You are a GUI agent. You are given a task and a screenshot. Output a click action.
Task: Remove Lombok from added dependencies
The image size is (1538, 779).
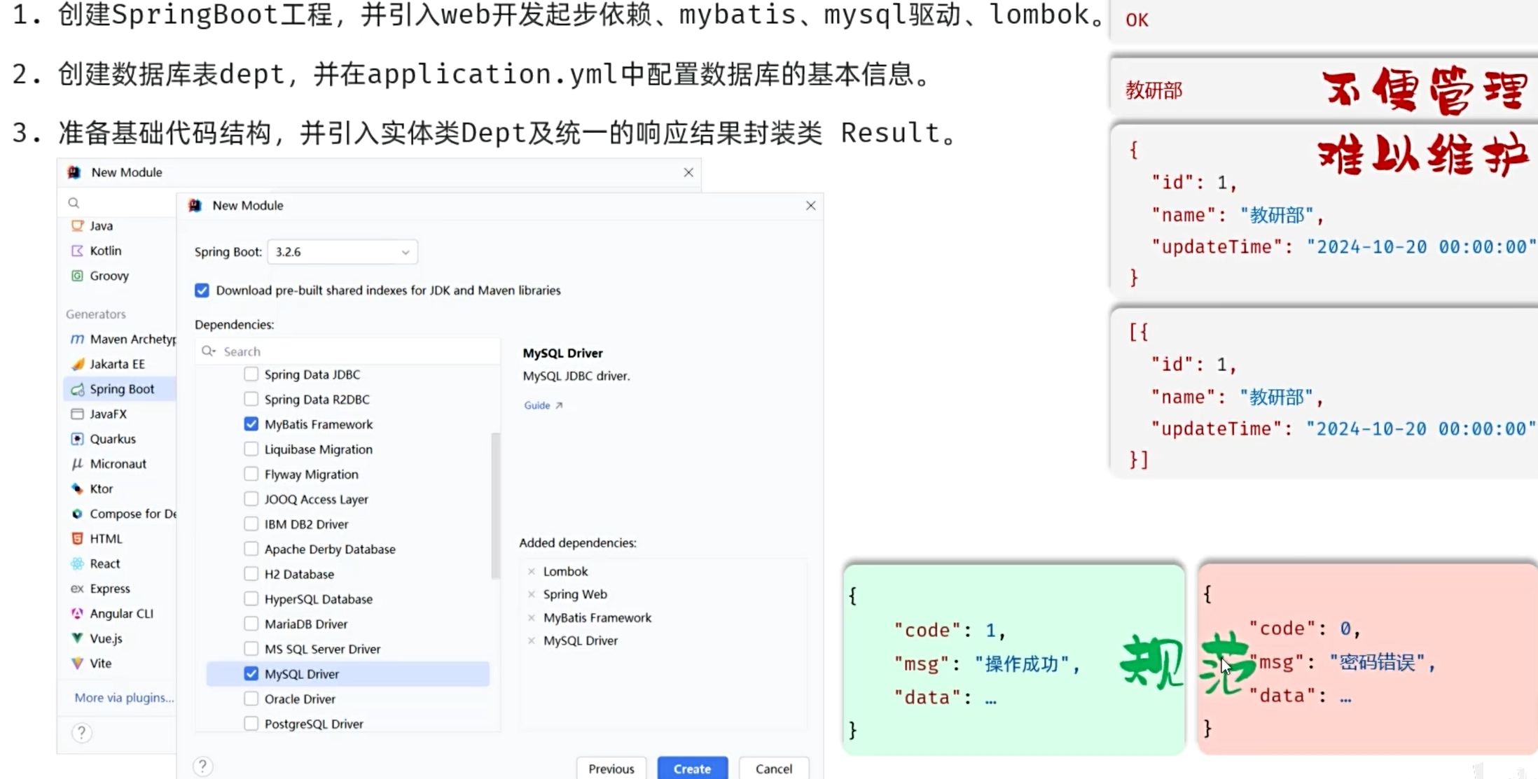(x=532, y=571)
